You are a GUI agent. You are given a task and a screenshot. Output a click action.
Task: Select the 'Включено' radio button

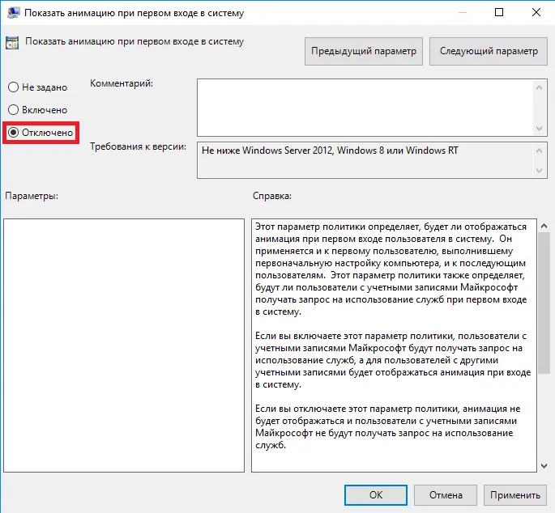click(13, 109)
